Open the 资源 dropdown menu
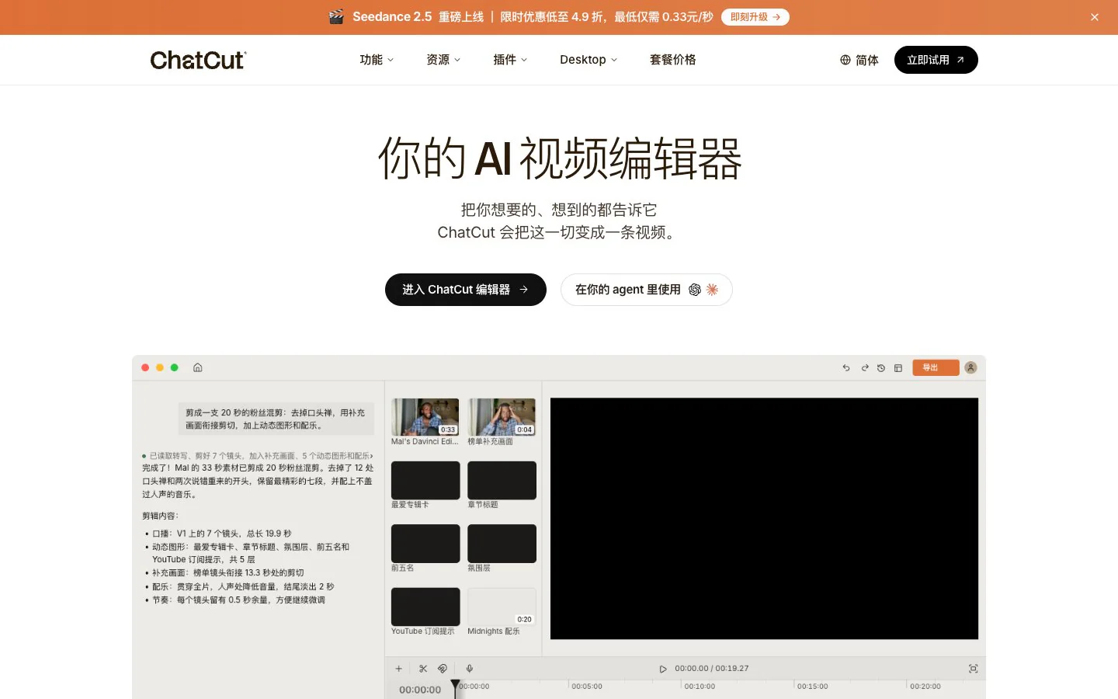 (443, 60)
